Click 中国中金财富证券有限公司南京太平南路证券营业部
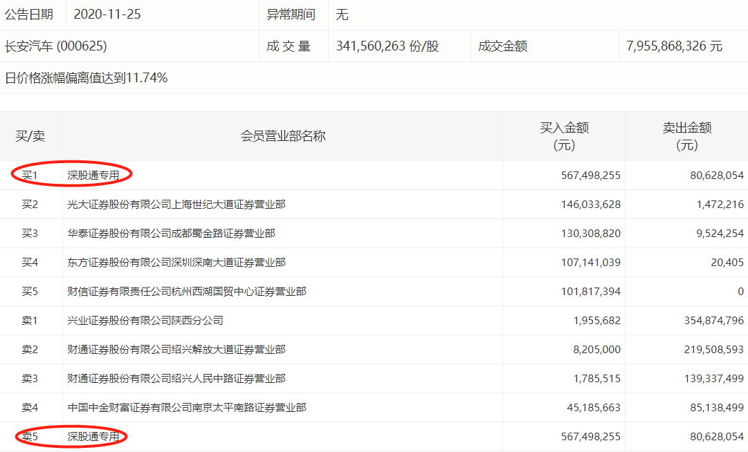The width and height of the screenshot is (748, 452). tap(187, 408)
